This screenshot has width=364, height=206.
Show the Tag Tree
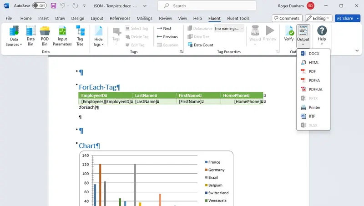tap(80, 36)
